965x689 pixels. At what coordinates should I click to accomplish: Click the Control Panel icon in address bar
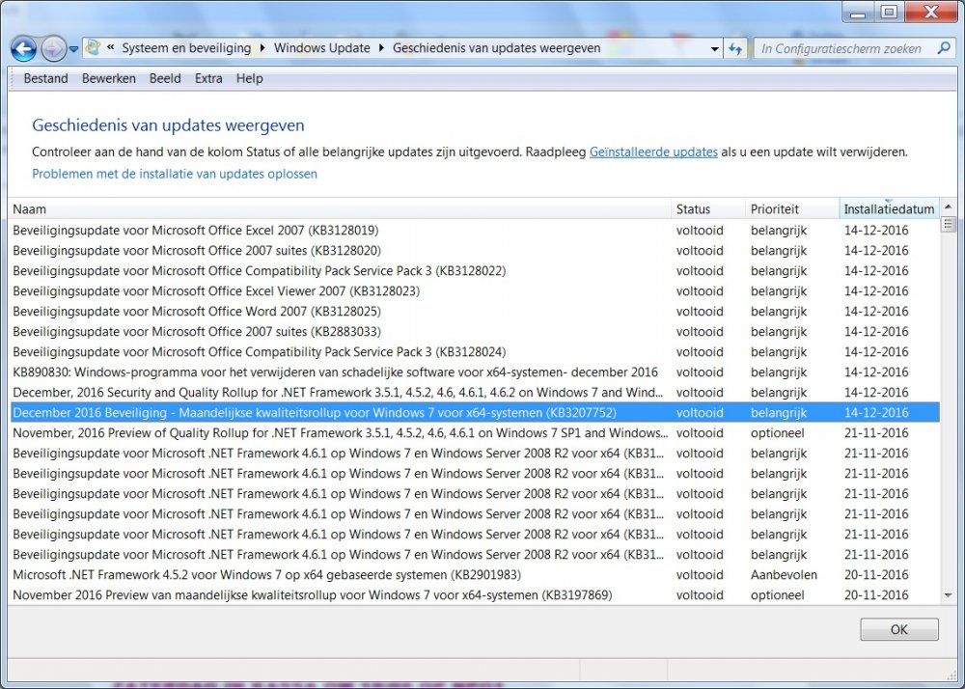point(94,48)
